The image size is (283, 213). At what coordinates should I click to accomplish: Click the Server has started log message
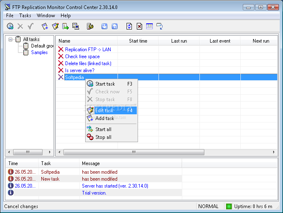tap(115, 186)
